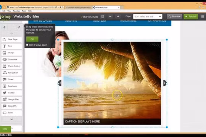Click the changes made status text
This screenshot has height=137, width=206.
click(x=90, y=17)
